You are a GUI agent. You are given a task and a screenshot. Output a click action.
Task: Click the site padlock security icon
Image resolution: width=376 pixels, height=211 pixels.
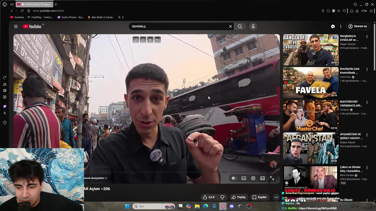[x=28, y=11]
